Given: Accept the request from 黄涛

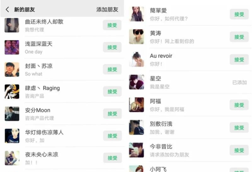Looking at the screenshot, I should 239,37.
